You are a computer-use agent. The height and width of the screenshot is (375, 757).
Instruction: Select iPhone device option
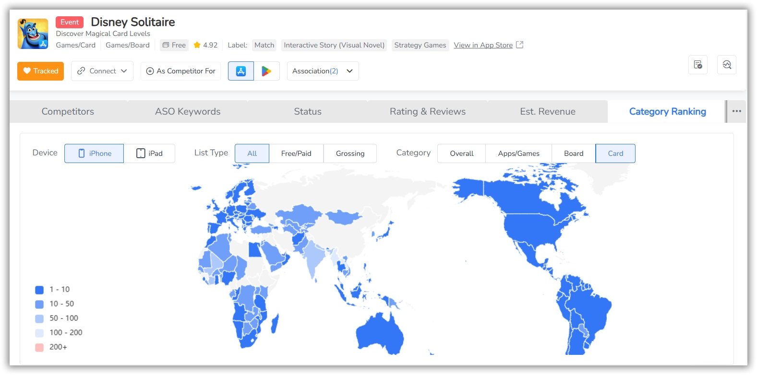point(94,153)
